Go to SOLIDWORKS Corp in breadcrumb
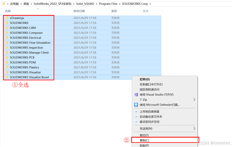This screenshot has width=232, height=147. 135,4
